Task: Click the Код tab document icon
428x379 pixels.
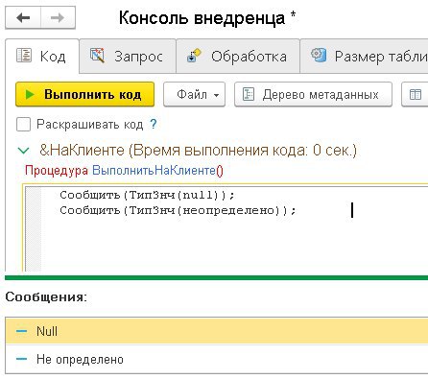Action: [x=24, y=56]
